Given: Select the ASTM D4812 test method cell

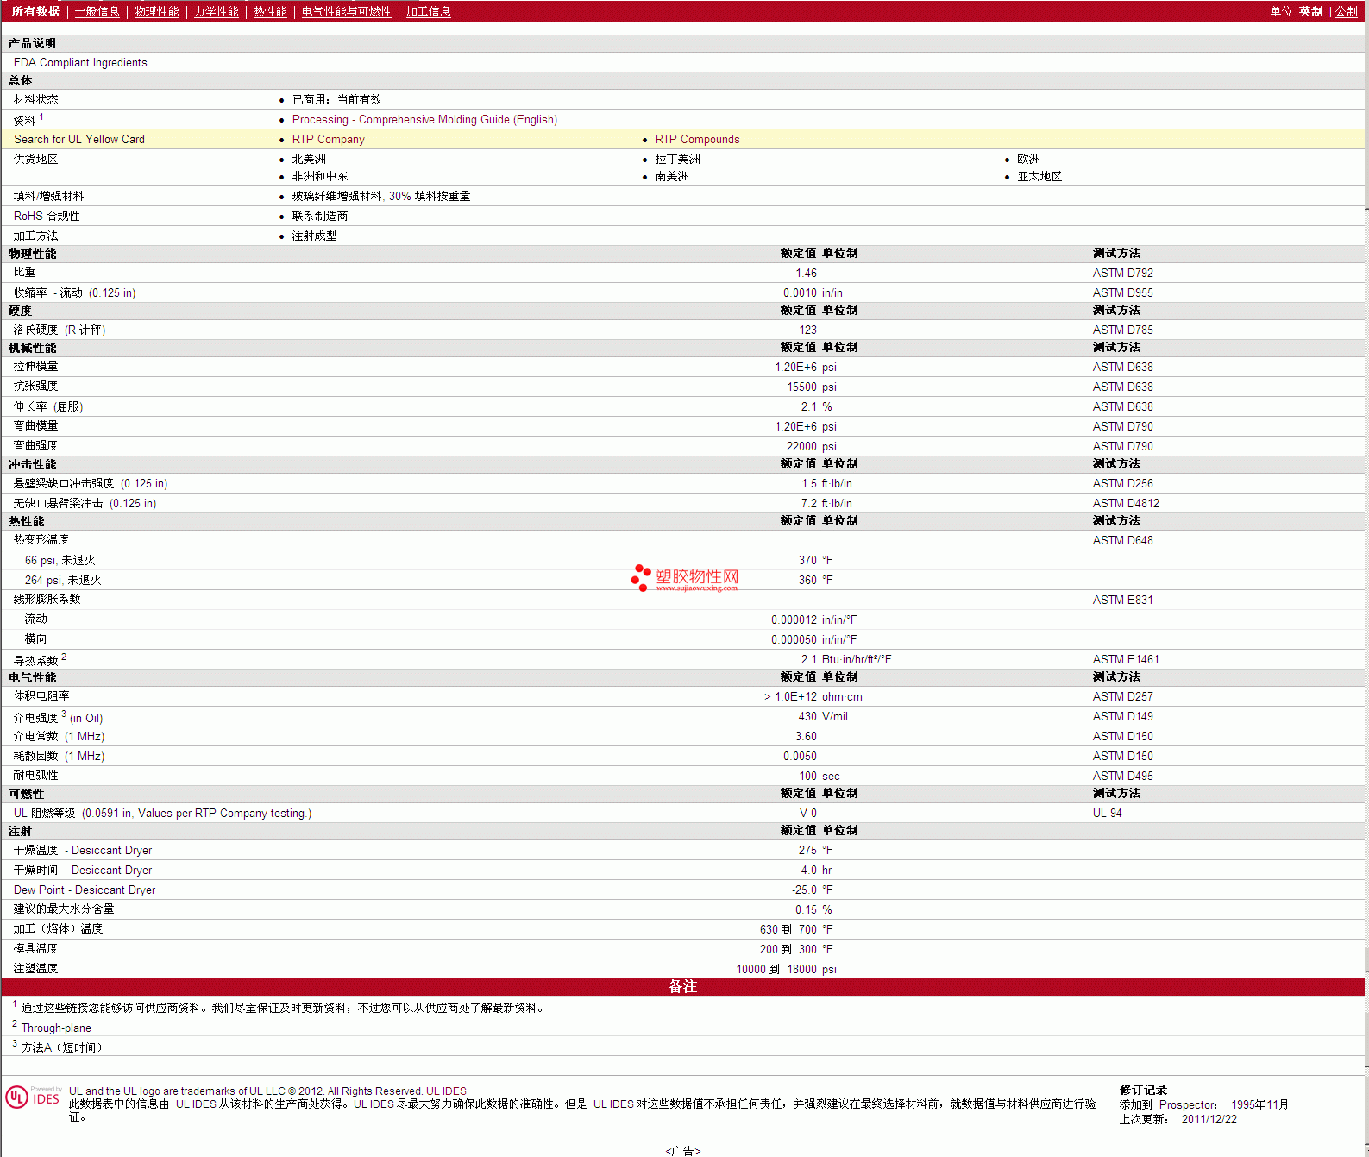Looking at the screenshot, I should pos(1126,503).
